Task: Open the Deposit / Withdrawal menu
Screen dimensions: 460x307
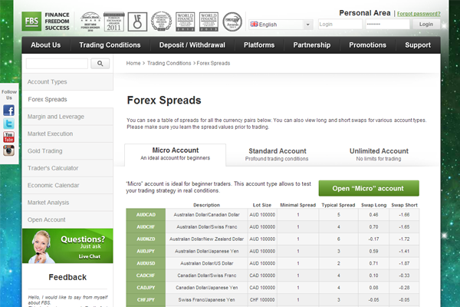Action: pos(192,45)
